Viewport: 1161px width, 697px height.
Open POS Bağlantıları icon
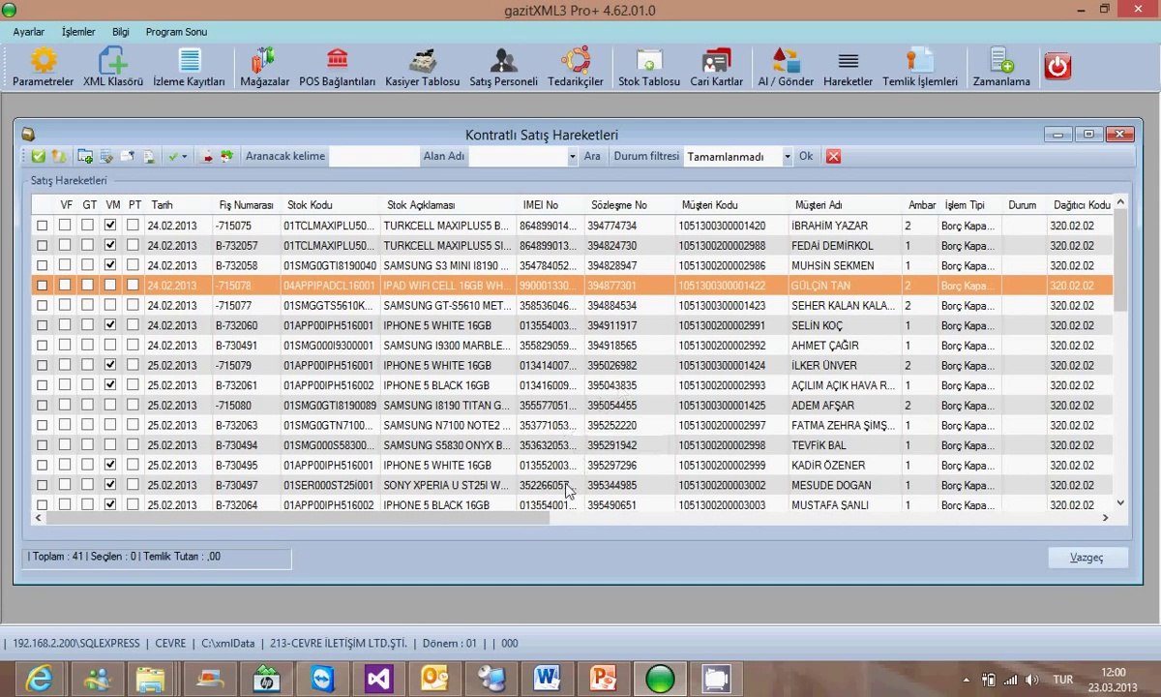pos(338,67)
